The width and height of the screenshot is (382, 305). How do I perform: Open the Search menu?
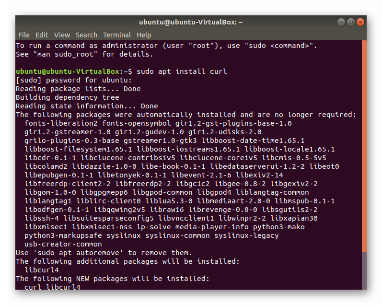tap(86, 35)
